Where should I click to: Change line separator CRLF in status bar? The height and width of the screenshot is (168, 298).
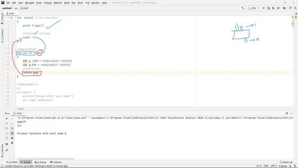[266, 166]
